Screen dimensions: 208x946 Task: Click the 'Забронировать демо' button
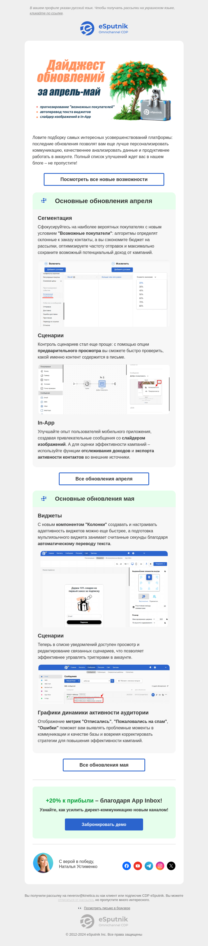click(104, 824)
